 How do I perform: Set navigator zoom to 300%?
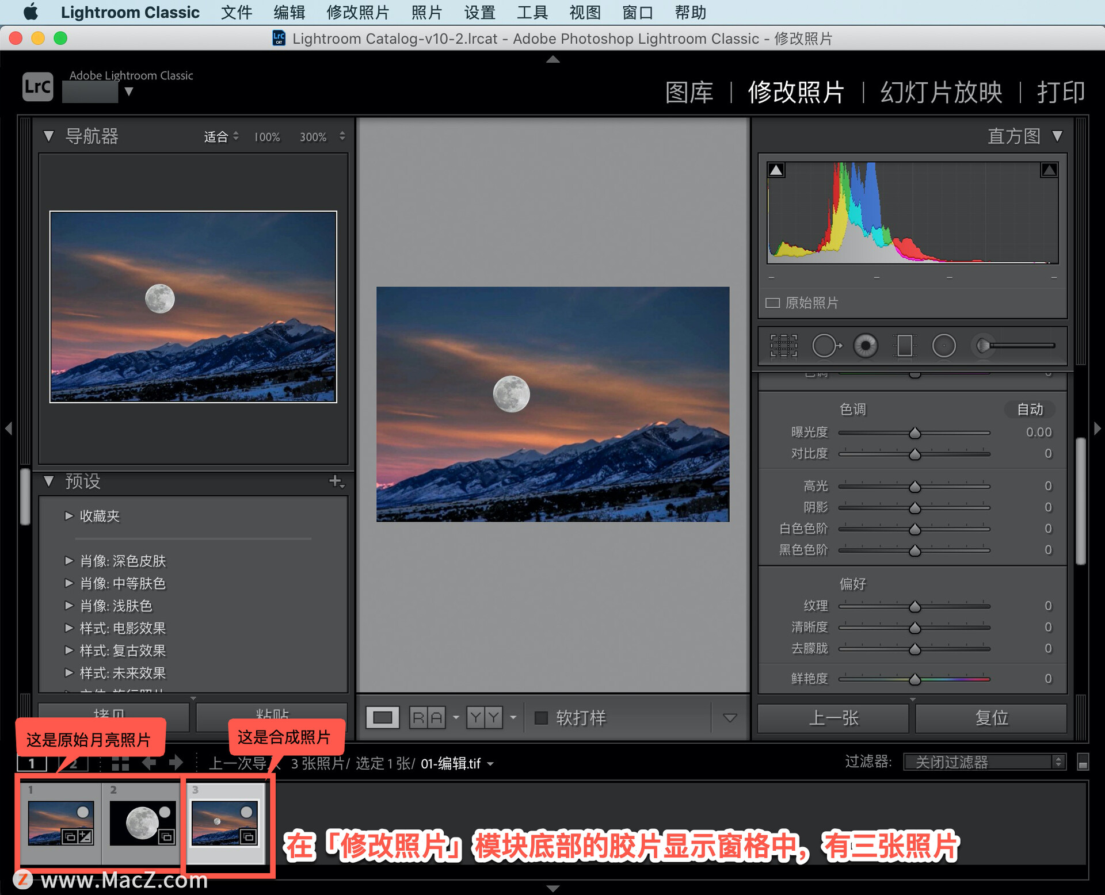(313, 137)
